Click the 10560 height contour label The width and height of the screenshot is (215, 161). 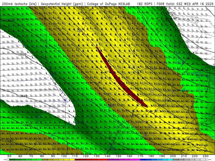(23, 96)
